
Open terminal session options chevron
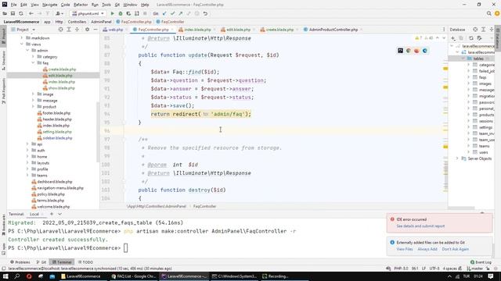(59, 214)
